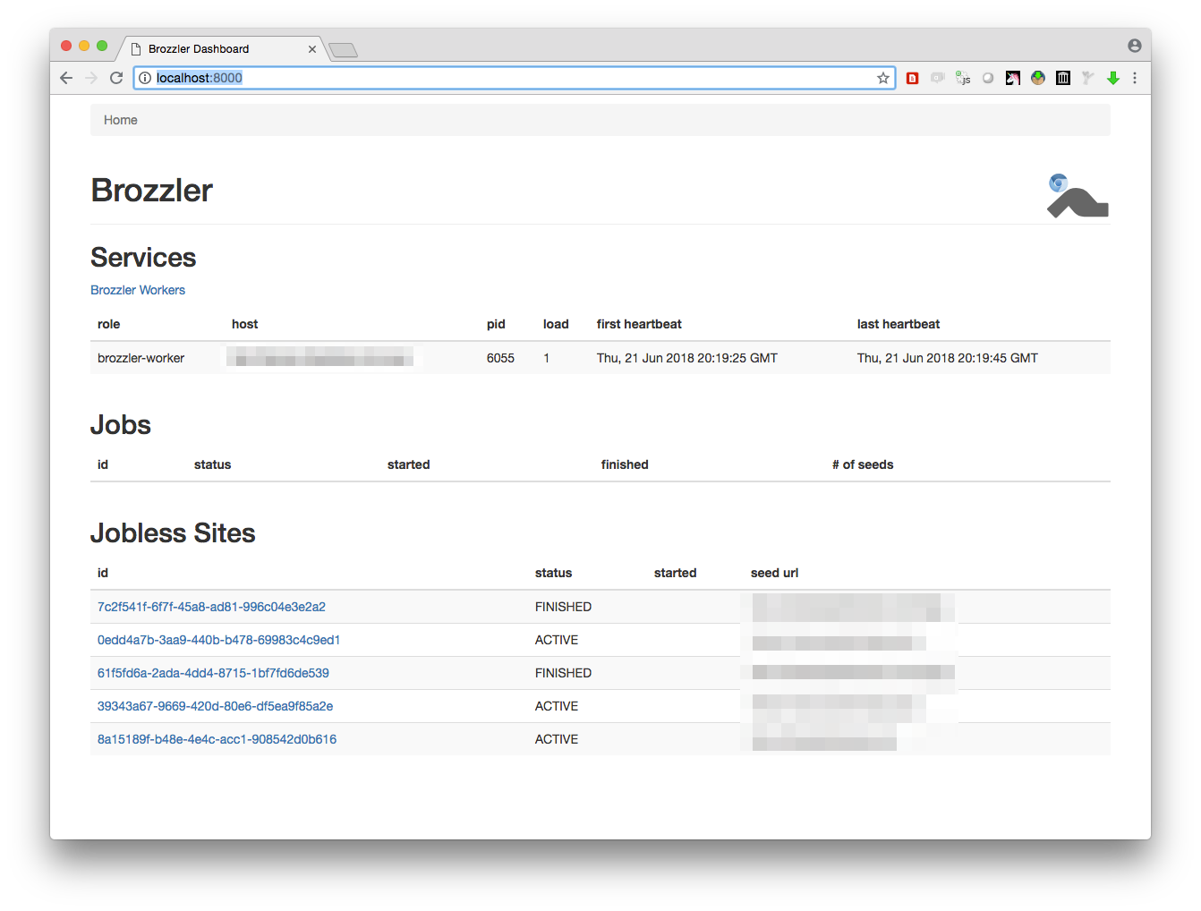Click the gray video chat extension icon
This screenshot has width=1201, height=911.
pos(938,78)
